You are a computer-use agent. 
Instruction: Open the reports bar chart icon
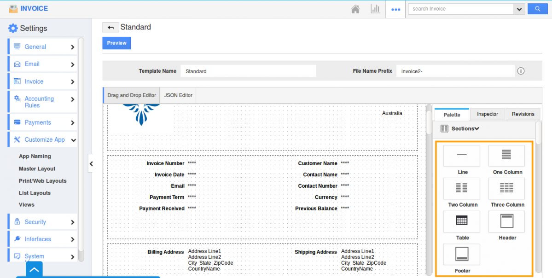point(375,9)
